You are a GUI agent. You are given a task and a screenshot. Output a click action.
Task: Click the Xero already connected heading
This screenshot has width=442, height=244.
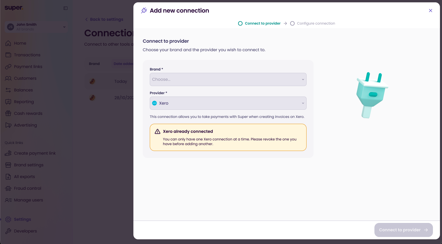[x=188, y=131]
